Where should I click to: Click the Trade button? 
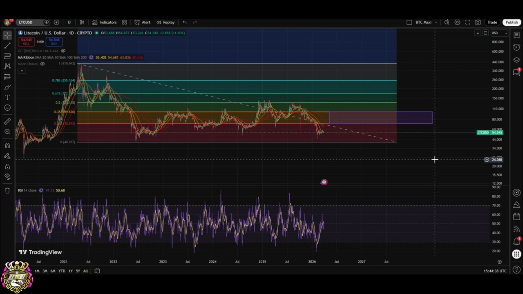coord(492,22)
